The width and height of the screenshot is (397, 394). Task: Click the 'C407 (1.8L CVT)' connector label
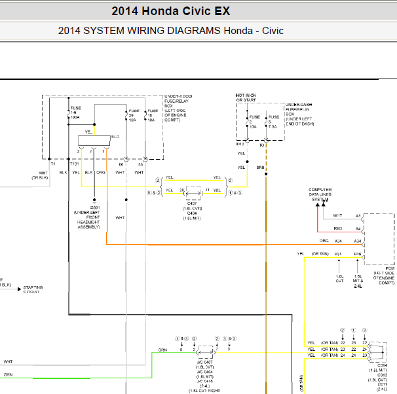tap(192, 206)
